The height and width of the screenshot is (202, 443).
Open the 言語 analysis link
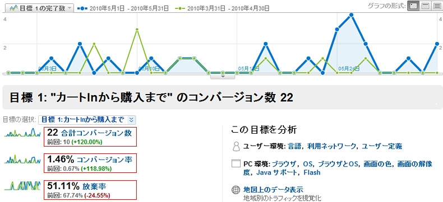pyautogui.click(x=295, y=146)
